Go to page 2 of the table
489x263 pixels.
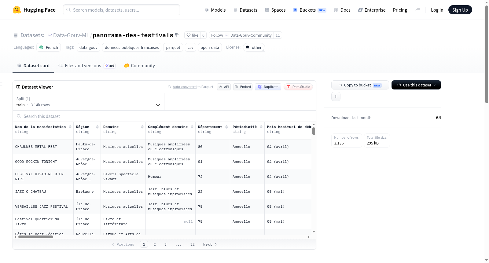(155, 244)
